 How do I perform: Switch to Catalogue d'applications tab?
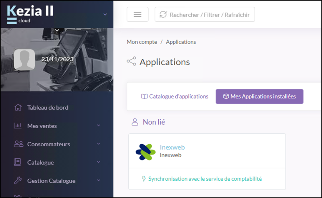[175, 97]
